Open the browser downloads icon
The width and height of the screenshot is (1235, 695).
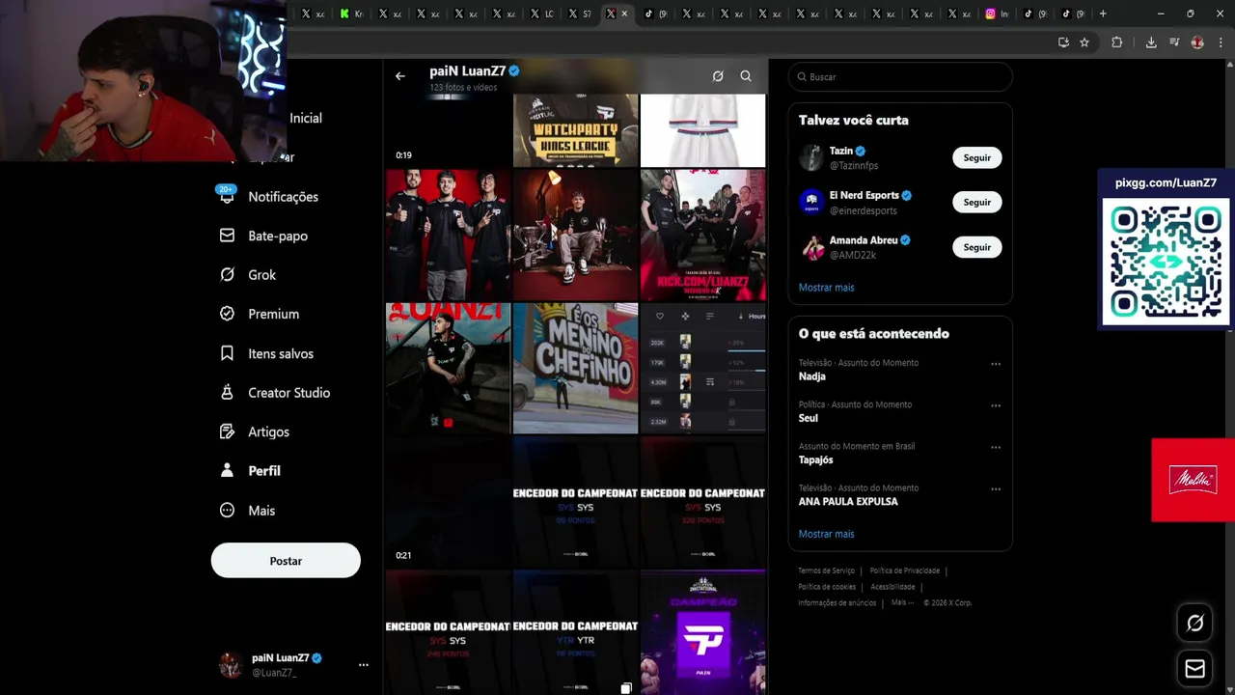pyautogui.click(x=1151, y=42)
